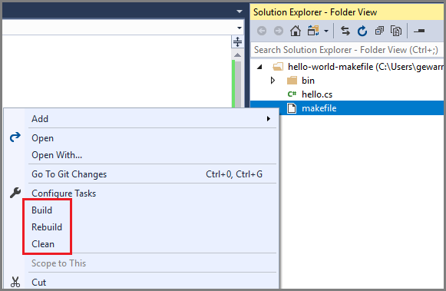
Task: Click the Preview Selected Items toolbar icon
Action: point(419,31)
